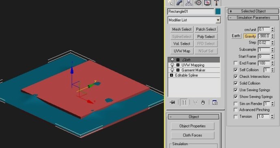Expand the Garment Maker sub-objects
The width and height of the screenshot is (280, 148).
(x=178, y=70)
